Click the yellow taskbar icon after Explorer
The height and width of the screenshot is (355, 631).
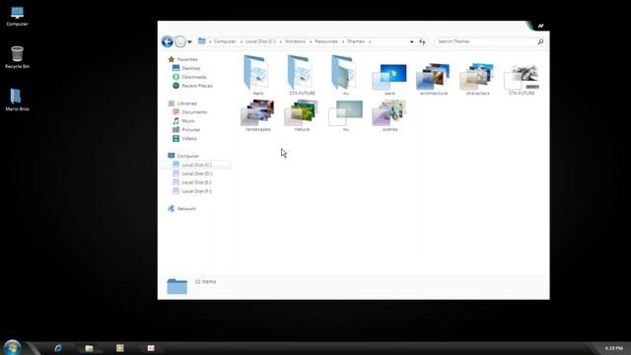[120, 348]
